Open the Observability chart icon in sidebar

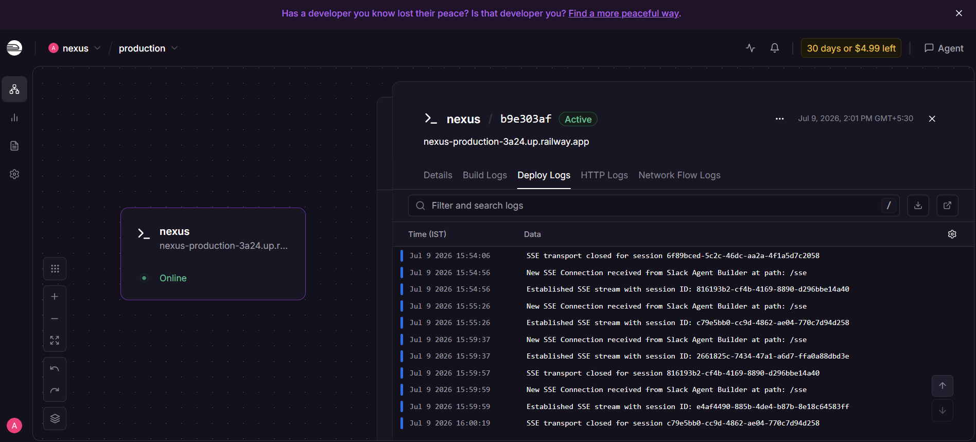14,117
